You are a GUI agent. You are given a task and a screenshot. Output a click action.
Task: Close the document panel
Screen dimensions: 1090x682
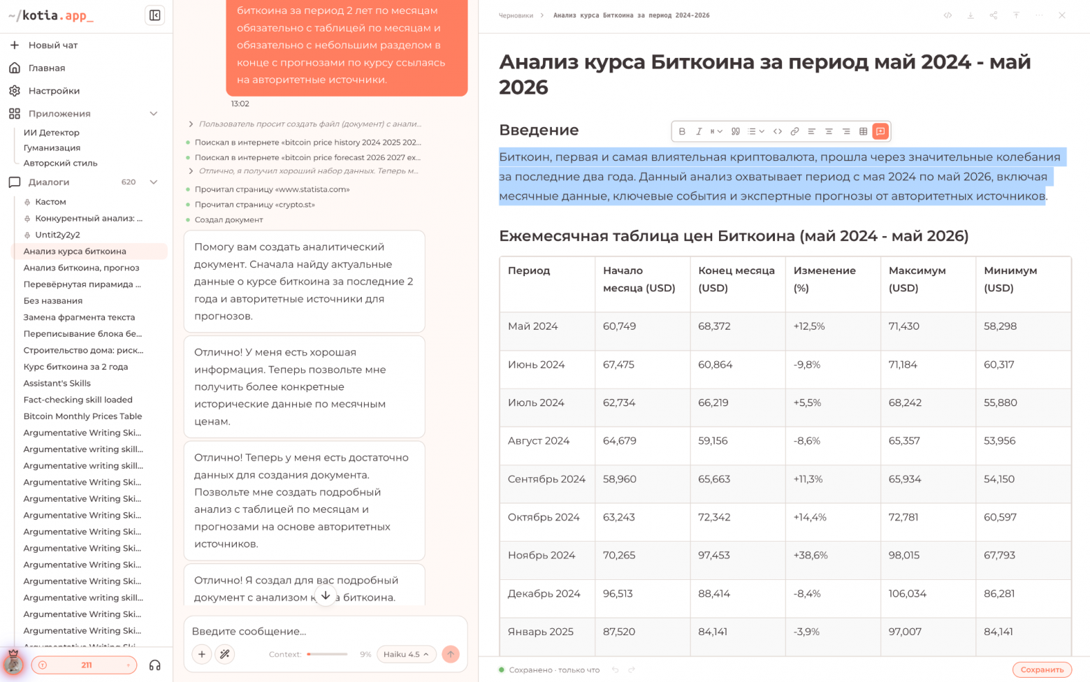click(1062, 15)
